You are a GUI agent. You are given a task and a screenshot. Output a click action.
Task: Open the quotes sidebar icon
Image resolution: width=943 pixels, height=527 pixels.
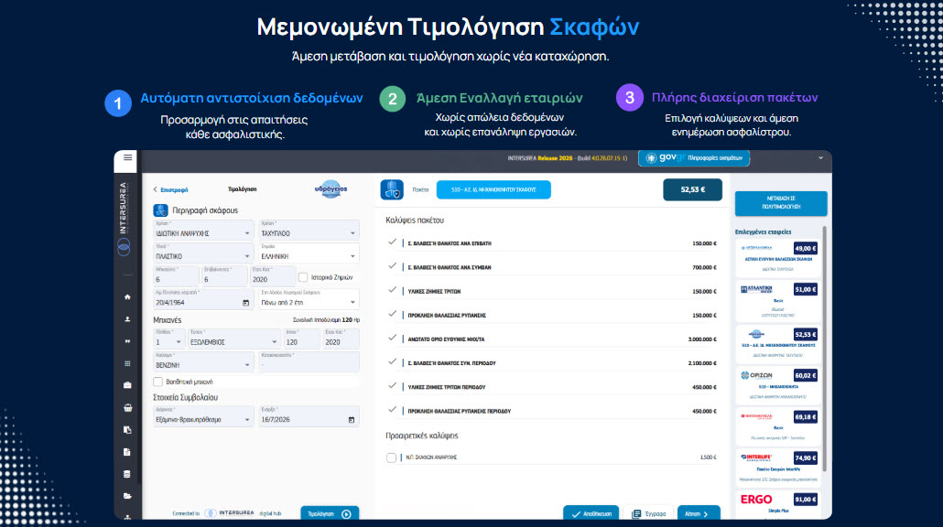coord(127,341)
